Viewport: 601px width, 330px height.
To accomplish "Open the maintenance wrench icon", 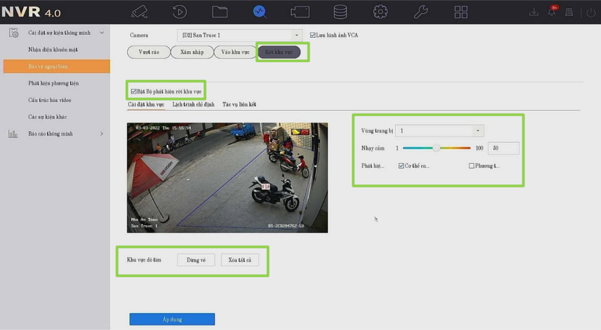I will tap(420, 11).
